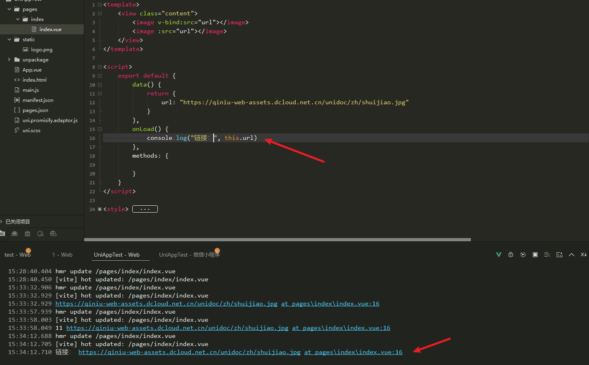Open the search binoculars panel icon
The image size is (589, 365).
click(x=15, y=234)
